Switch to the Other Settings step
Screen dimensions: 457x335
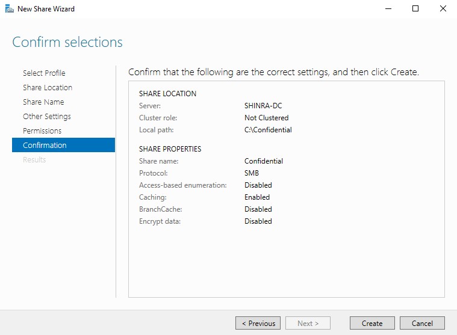point(47,116)
